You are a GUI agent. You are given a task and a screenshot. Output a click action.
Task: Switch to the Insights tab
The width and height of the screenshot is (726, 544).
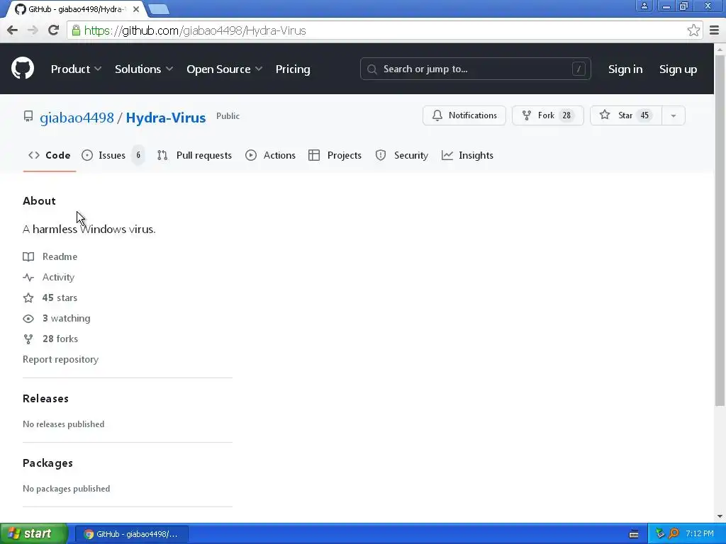(x=467, y=155)
